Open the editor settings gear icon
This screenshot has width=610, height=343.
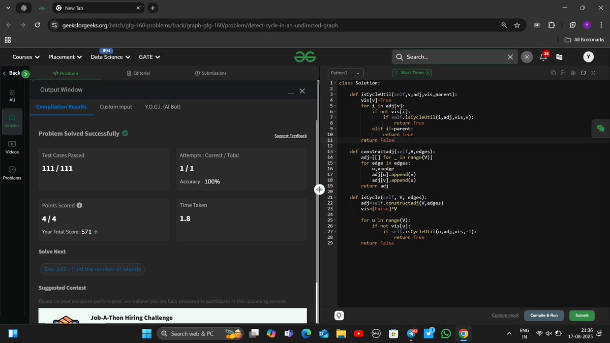(573, 73)
